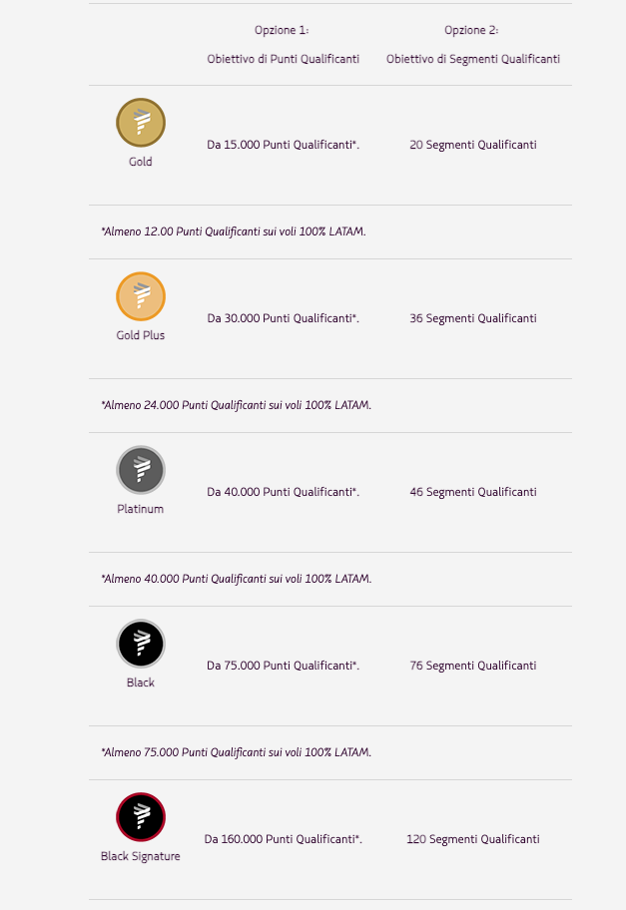
Task: Click the Black Signature red-ringed badge icon
Action: tap(141, 817)
